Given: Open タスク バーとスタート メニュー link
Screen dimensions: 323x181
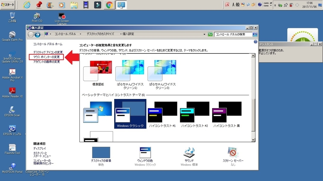Looking at the screenshot, I should (42, 155).
